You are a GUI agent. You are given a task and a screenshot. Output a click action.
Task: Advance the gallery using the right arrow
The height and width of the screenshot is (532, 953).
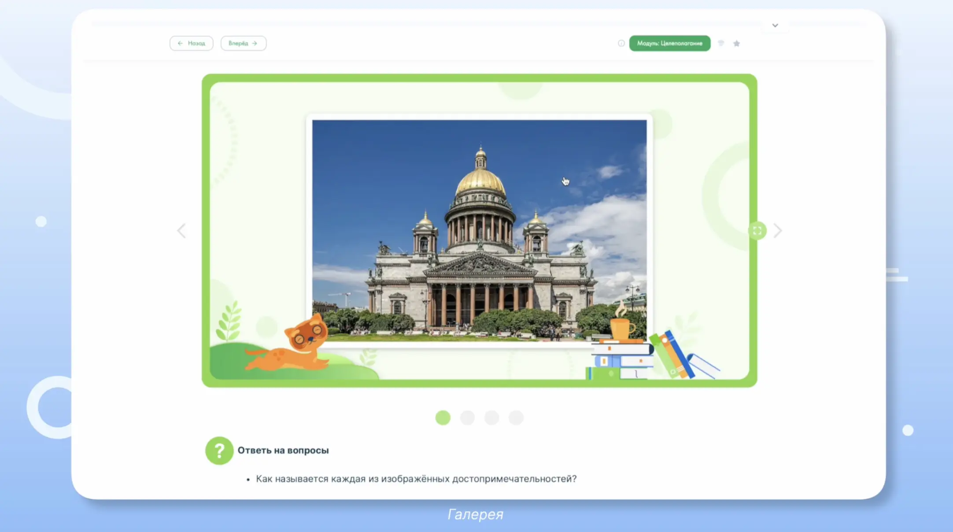[778, 230]
